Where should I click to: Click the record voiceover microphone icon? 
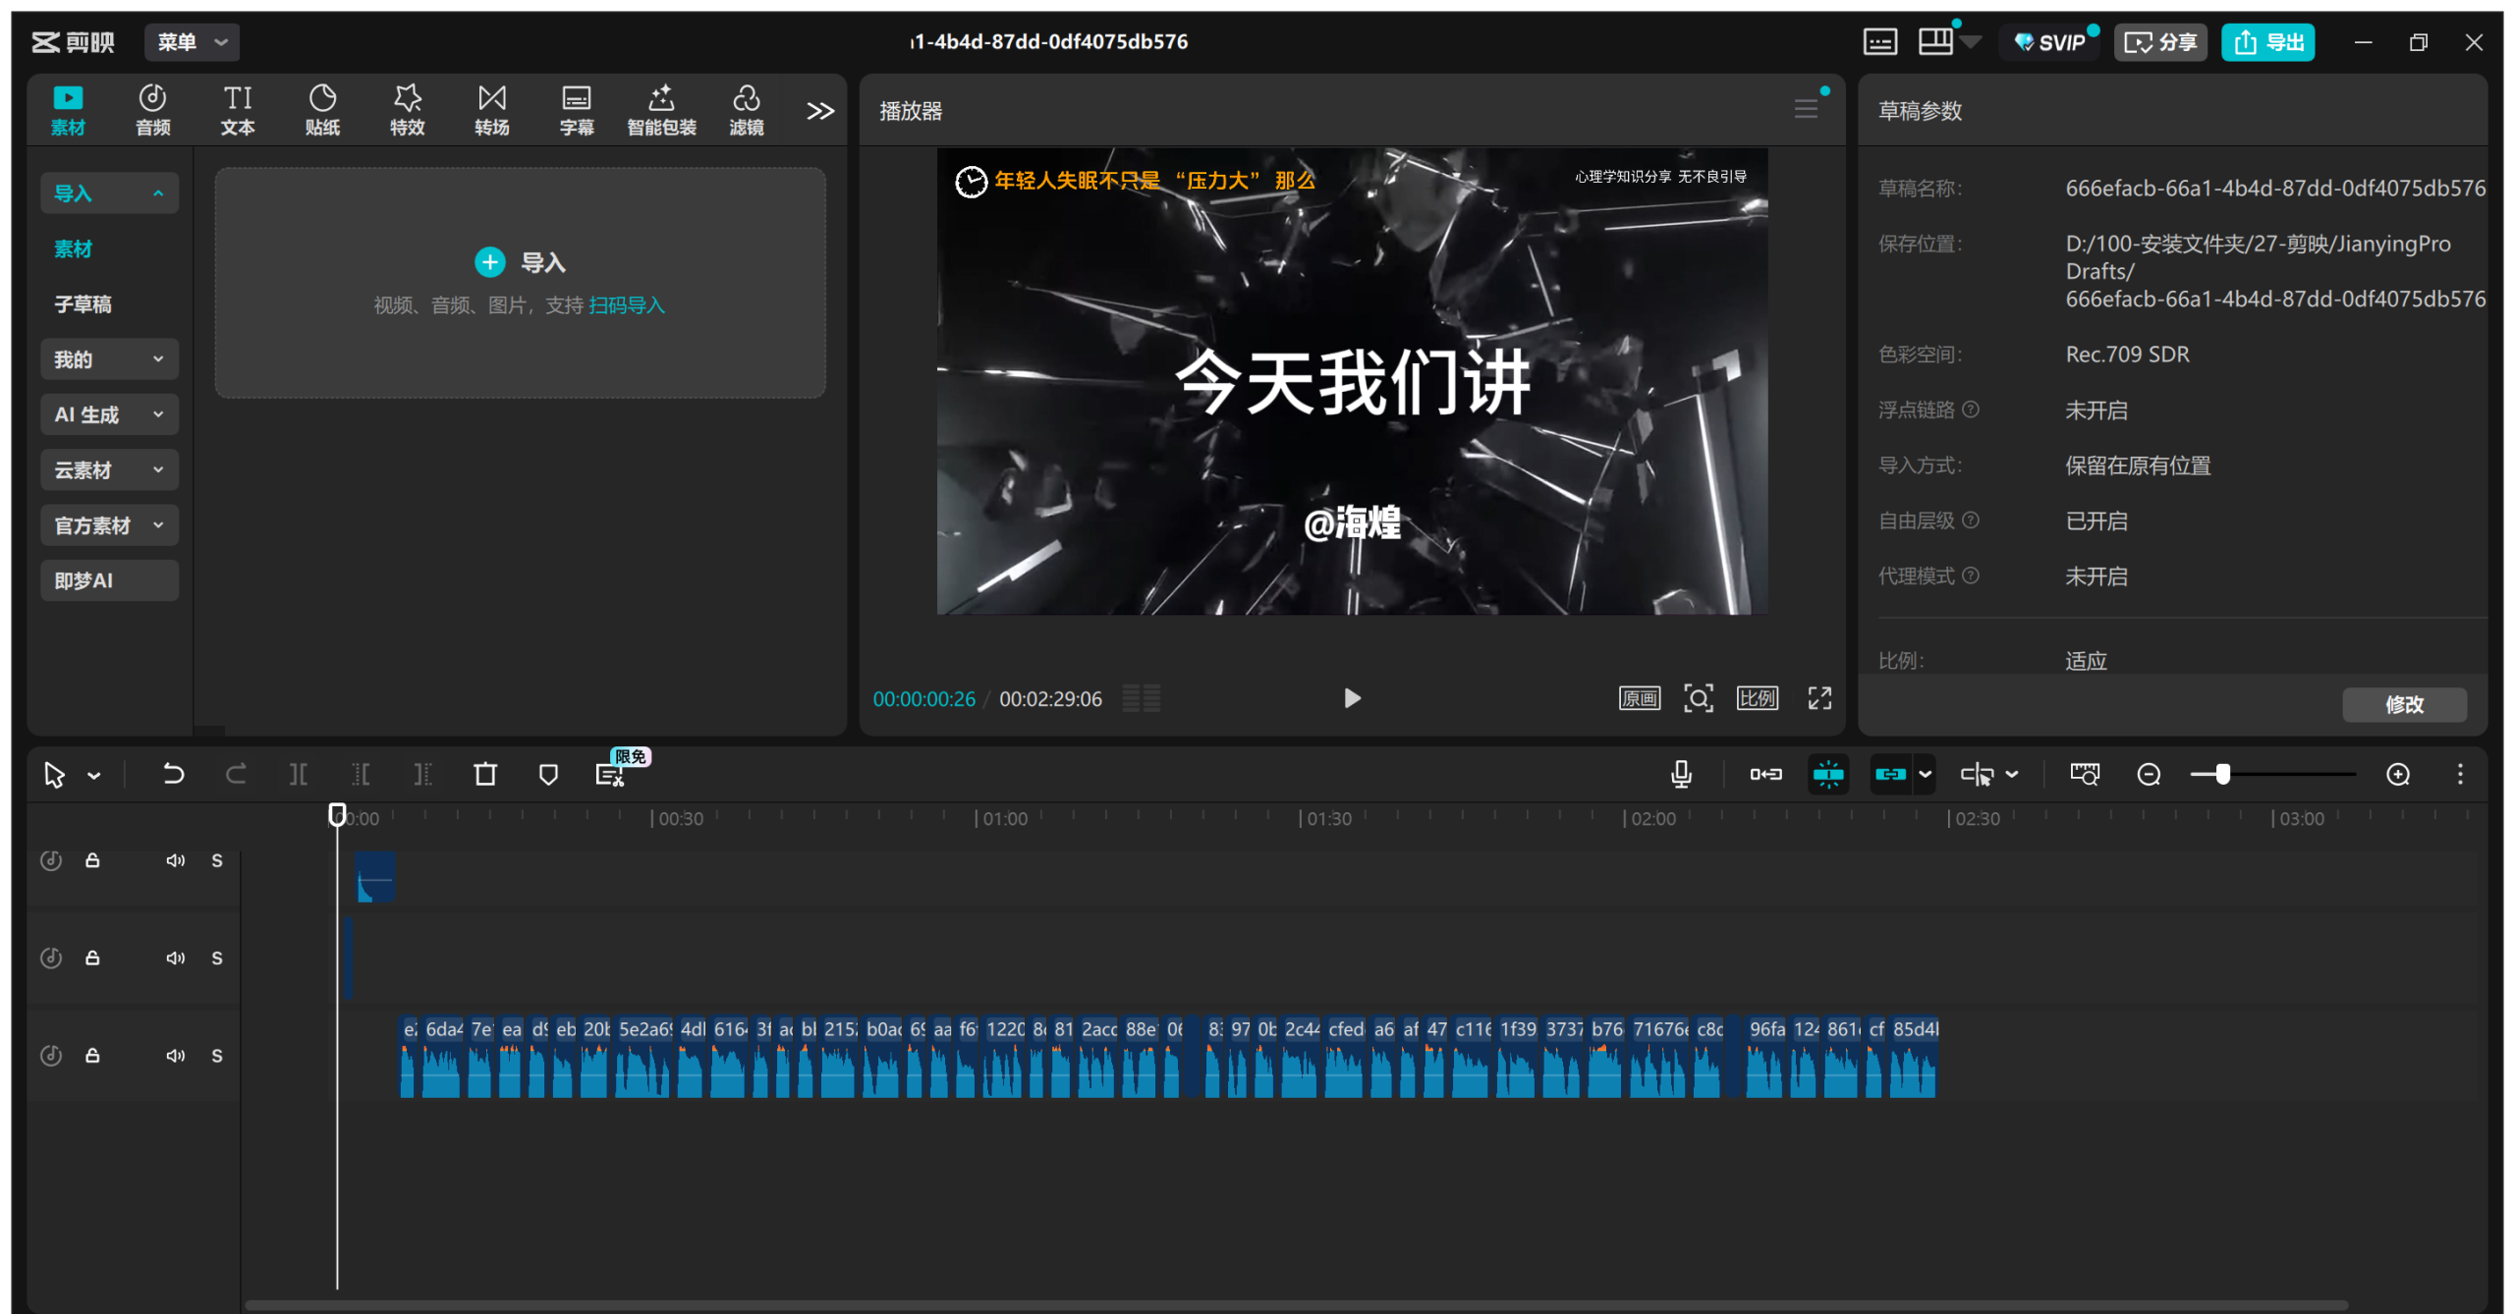1681,774
